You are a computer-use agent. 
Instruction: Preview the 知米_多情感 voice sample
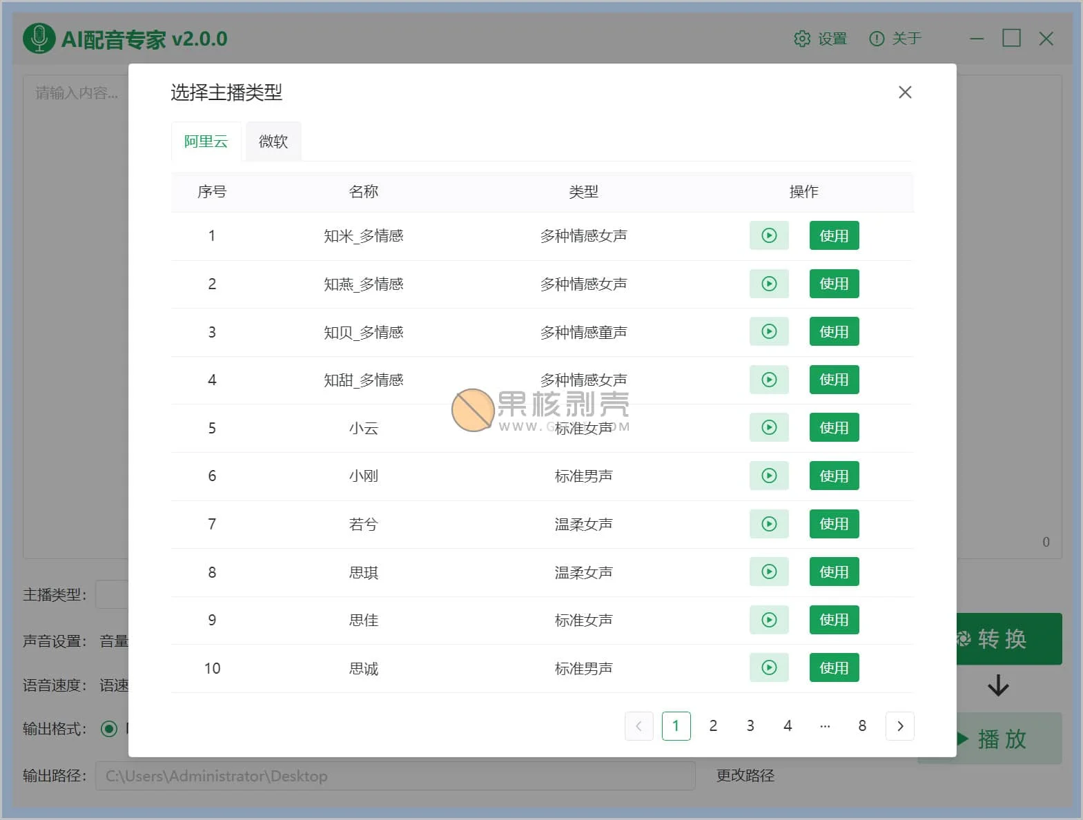769,235
